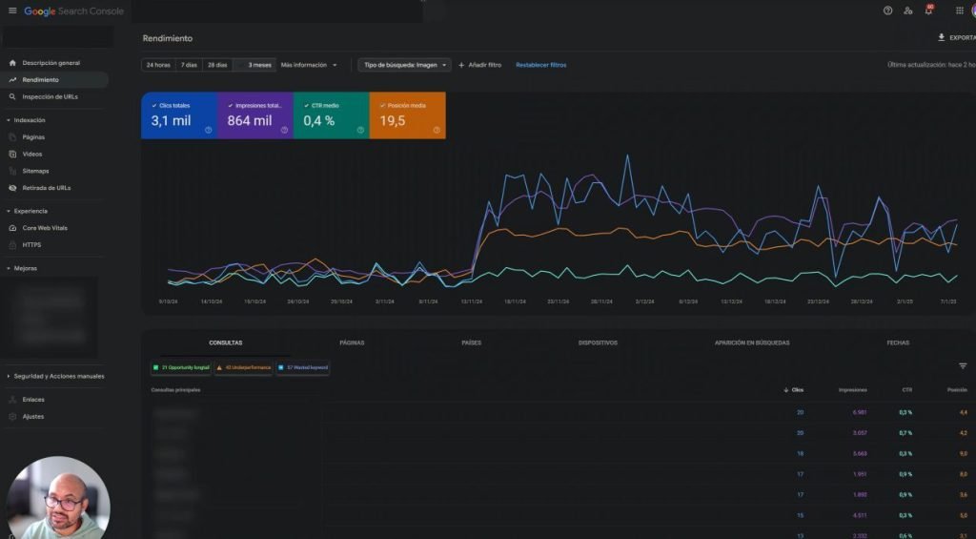This screenshot has height=539, width=976.
Task: Open Tipo de búsqueda: Imagen dropdown
Action: pos(404,65)
